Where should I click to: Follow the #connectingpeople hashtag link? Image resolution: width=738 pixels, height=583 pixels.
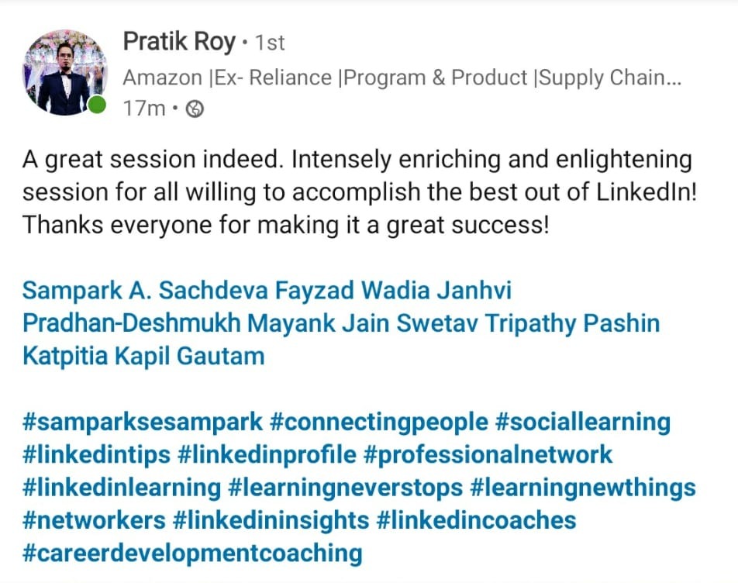pos(378,423)
